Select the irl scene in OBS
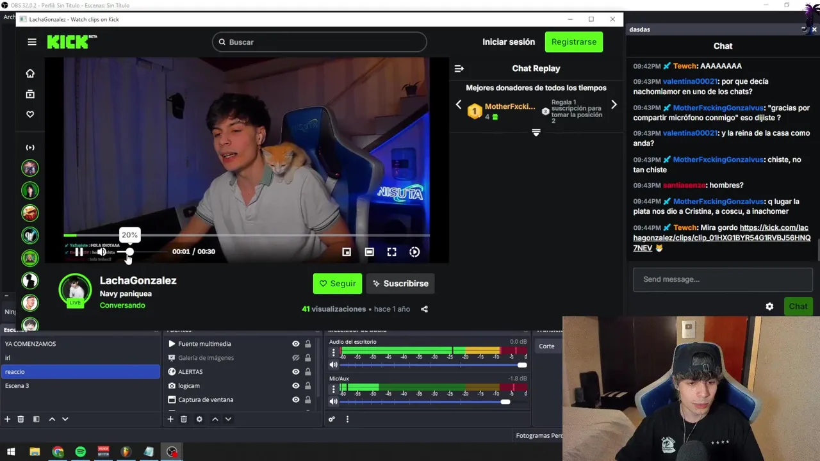The height and width of the screenshot is (461, 820). tap(80, 358)
